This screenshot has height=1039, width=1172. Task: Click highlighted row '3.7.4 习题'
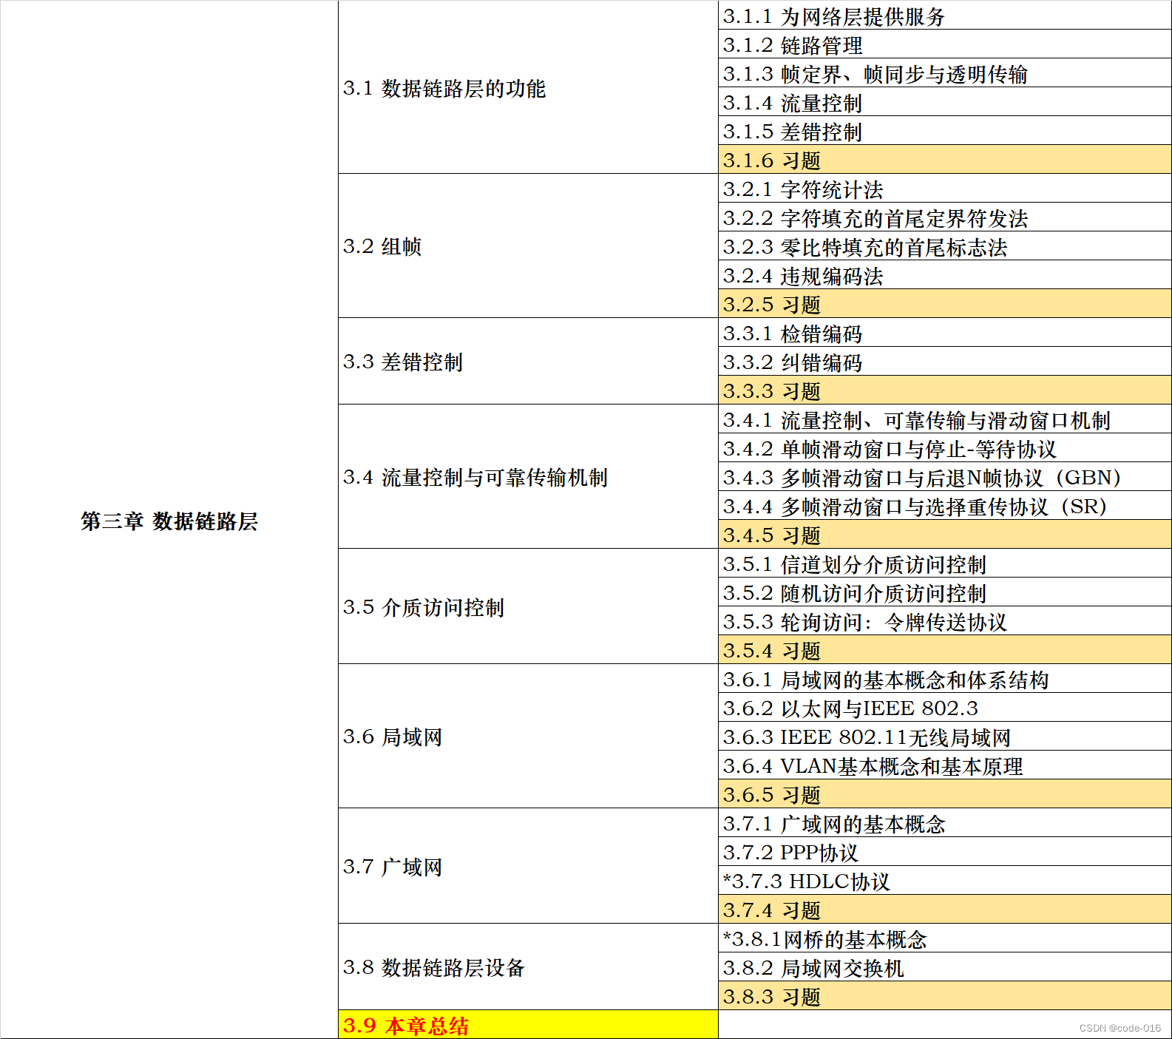tap(945, 910)
